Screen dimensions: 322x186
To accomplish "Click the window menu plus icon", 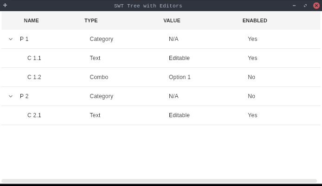I will coord(5,6).
